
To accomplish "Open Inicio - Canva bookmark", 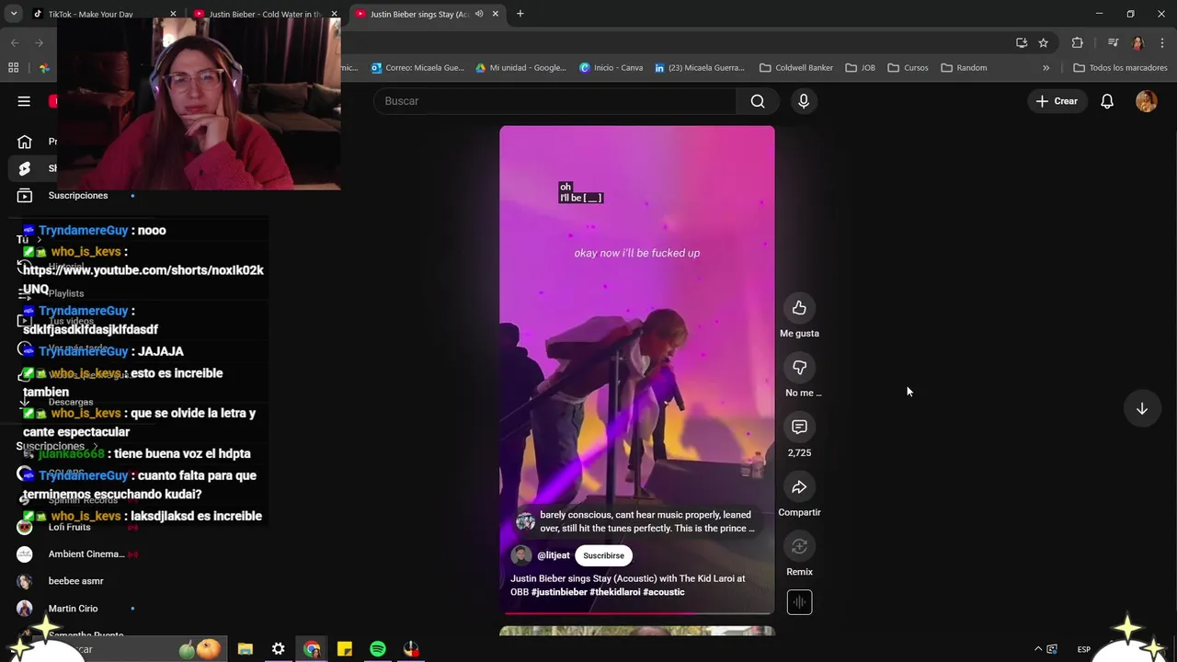I will 611,67.
